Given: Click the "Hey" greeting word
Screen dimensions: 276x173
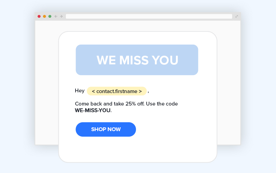Looking at the screenshot, I should (80, 91).
